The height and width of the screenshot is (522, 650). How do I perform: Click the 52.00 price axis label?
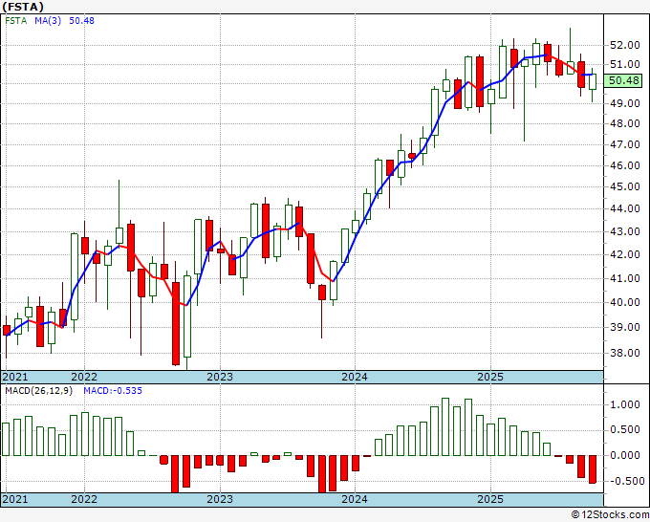(x=625, y=45)
